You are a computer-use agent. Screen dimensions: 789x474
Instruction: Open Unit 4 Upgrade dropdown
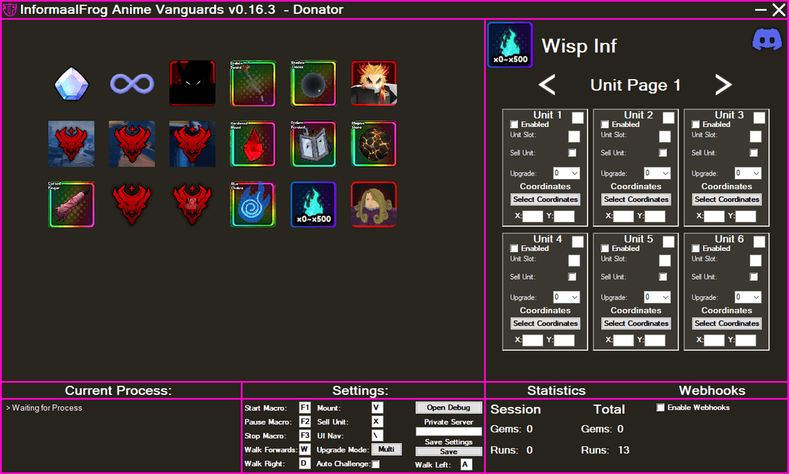tap(566, 297)
